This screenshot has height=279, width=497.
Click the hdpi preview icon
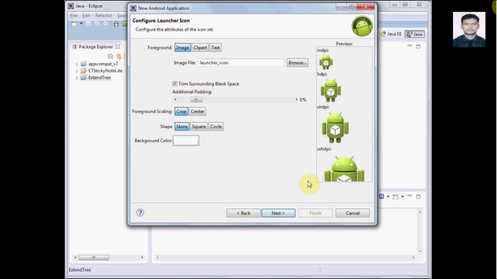[x=331, y=90]
